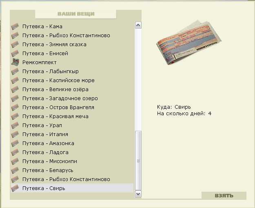Viewport: 255px width, 208px height.
Task: Click the Куда: Свирь destination text
Action: [x=174, y=107]
